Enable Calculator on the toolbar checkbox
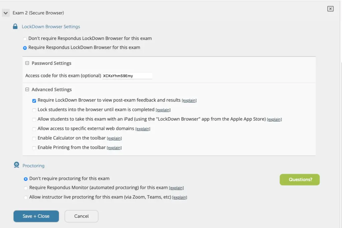The image size is (342, 228). coord(34,139)
